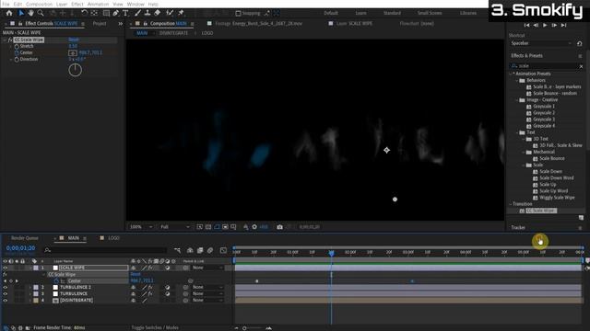Open the Composition Mini-Flowchart in timeline
This screenshot has width=590, height=331.
[x=177, y=250]
